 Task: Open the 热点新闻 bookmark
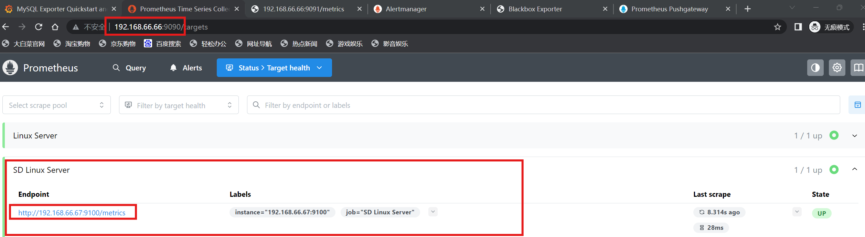(x=299, y=44)
